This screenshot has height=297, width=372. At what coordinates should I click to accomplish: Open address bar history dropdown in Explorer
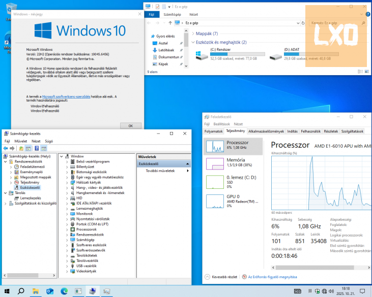pyautogui.click(x=298, y=23)
